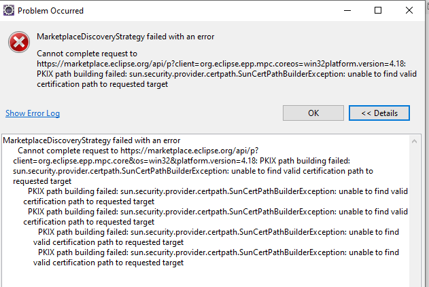
Task: Click 'certification path to requested target' in top message
Action: 102,85
